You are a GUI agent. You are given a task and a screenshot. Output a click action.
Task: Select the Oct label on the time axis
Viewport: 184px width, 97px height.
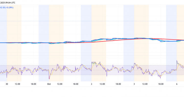click(x=49, y=84)
